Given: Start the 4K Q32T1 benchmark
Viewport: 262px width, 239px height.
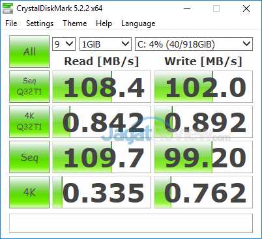Looking at the screenshot, I should pos(29,122).
